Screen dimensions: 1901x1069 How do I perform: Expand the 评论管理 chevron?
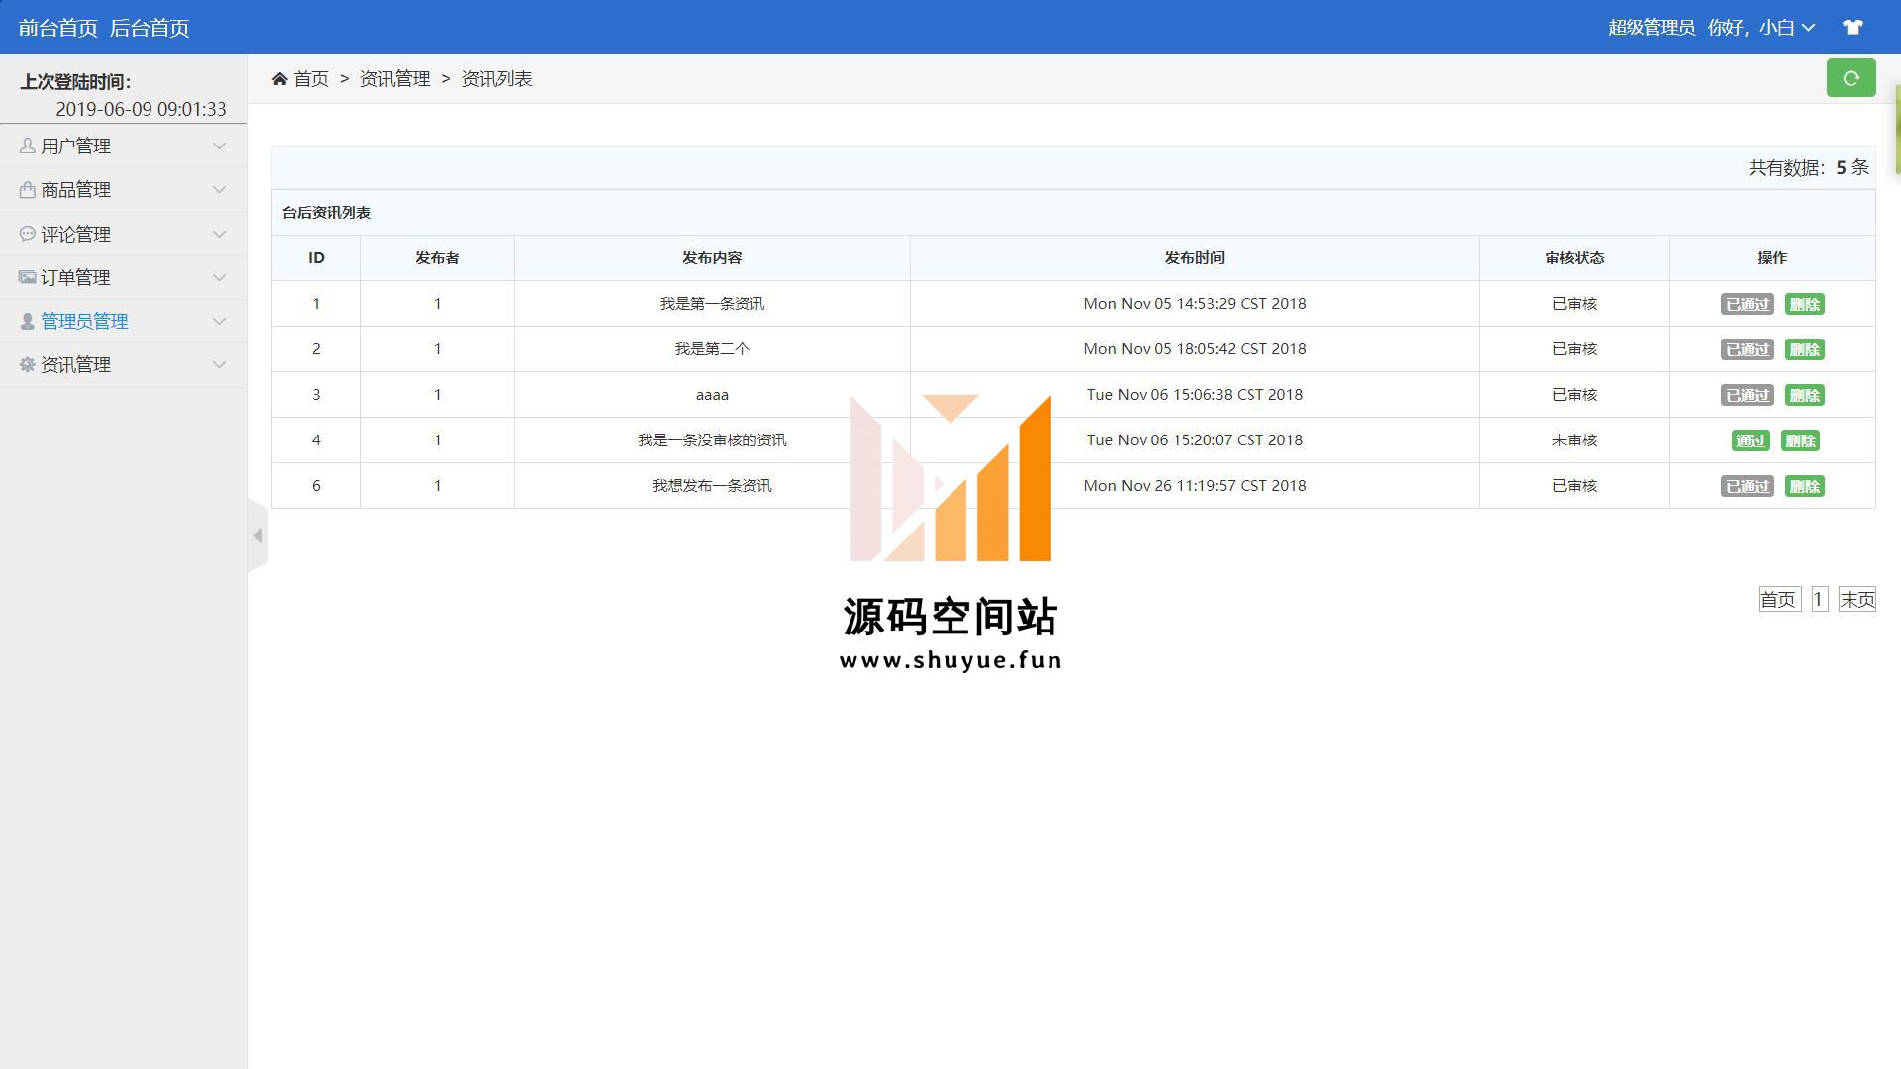pyautogui.click(x=219, y=234)
